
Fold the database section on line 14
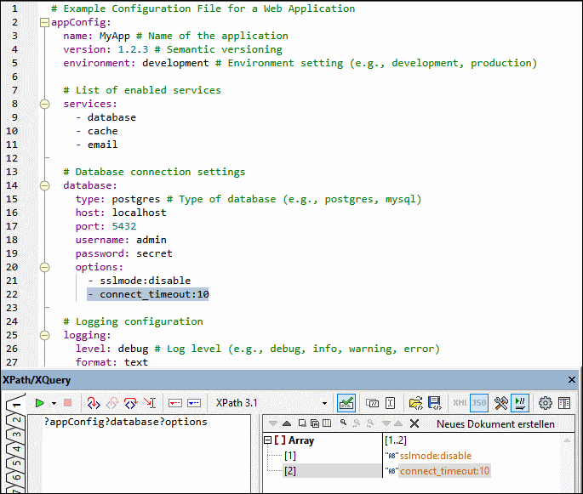click(44, 185)
